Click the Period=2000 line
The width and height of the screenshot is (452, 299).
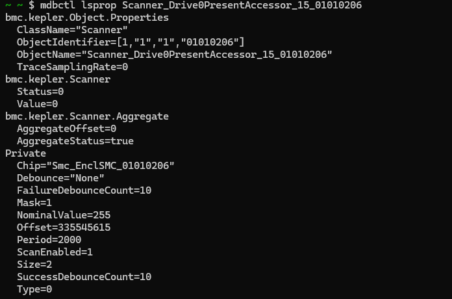tap(49, 240)
